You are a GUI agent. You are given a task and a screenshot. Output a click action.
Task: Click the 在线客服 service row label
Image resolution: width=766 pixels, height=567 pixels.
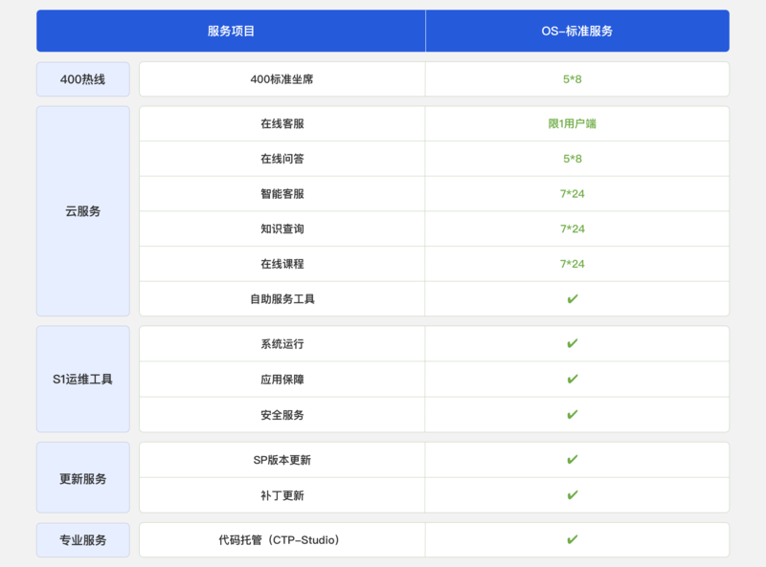click(x=282, y=123)
